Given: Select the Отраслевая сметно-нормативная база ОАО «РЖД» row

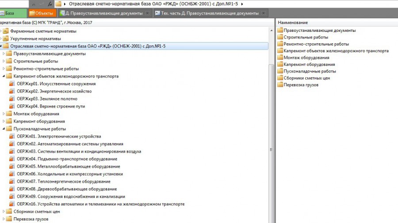Looking at the screenshot, I should 134,46.
